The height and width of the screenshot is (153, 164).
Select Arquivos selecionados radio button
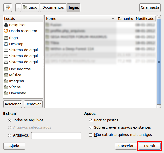point(10,128)
